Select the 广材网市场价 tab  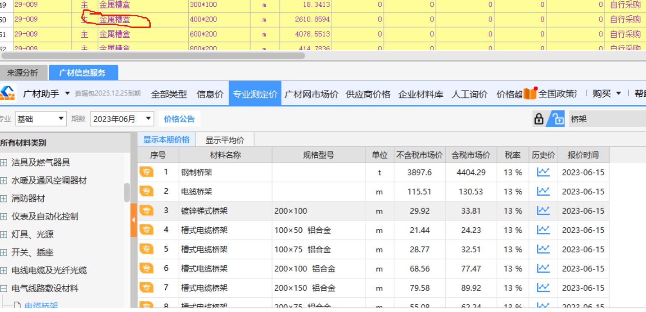click(312, 94)
